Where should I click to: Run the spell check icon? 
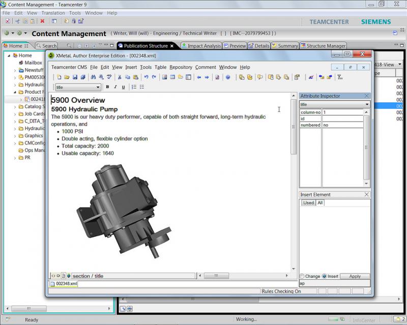click(109, 77)
